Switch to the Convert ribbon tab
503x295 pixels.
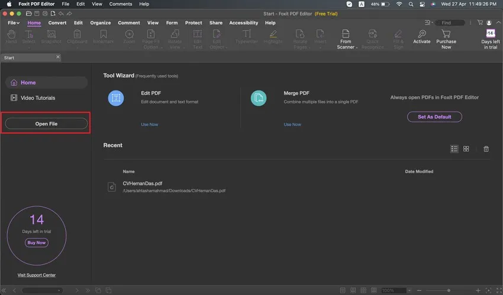coord(57,22)
